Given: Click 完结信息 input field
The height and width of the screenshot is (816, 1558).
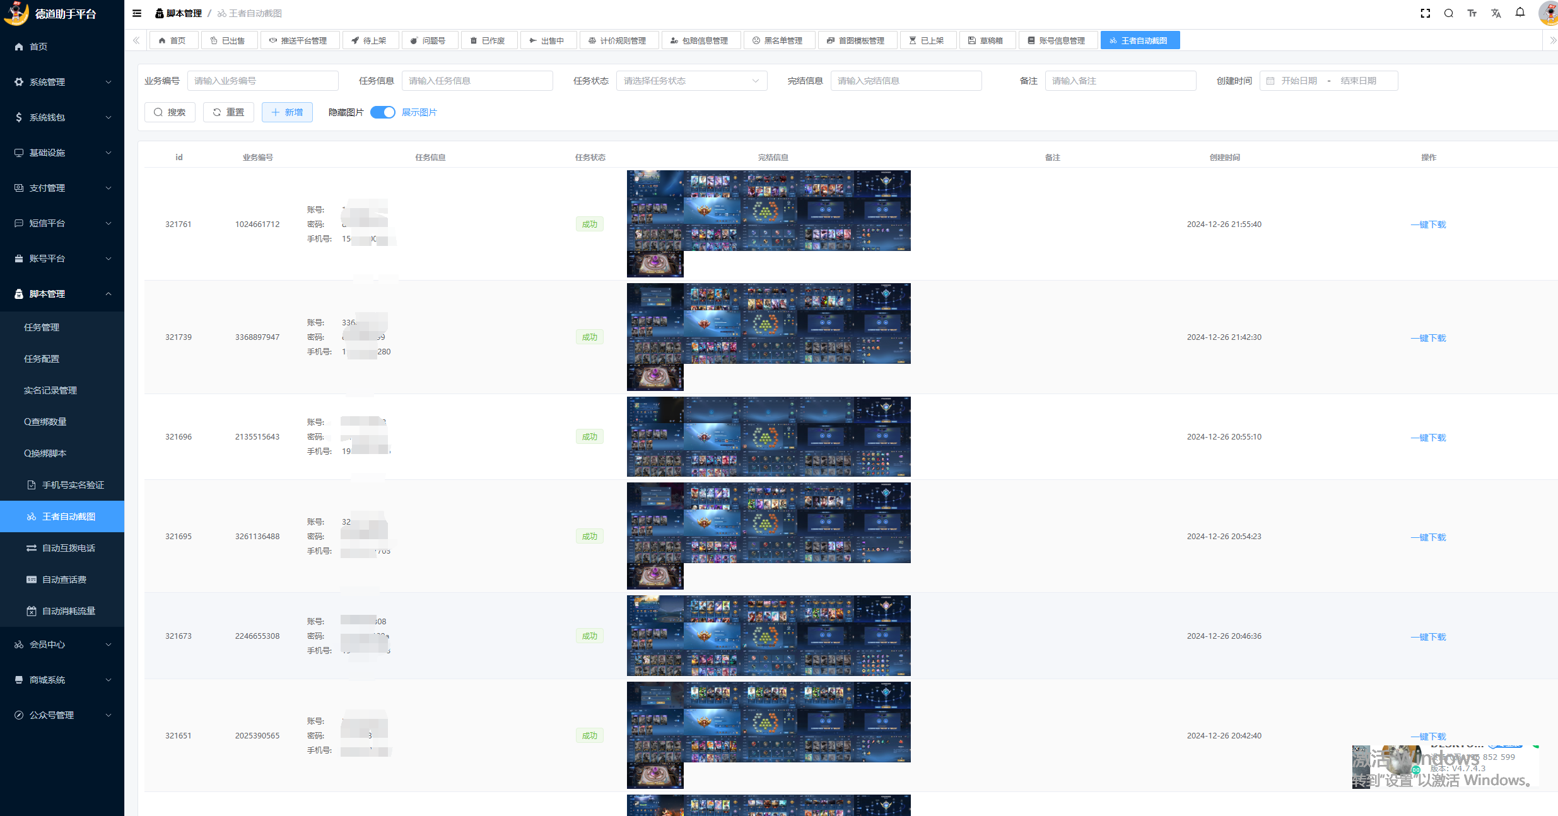Looking at the screenshot, I should [906, 81].
